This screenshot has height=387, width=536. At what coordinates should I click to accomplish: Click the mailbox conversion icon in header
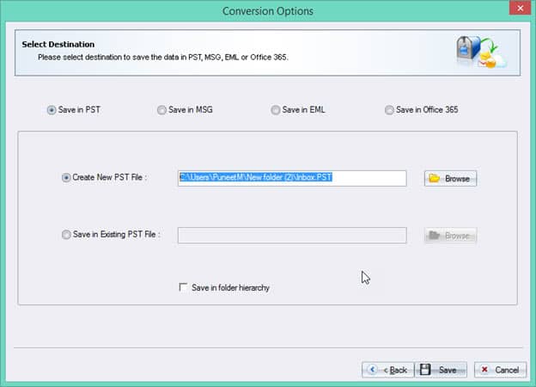click(x=481, y=52)
